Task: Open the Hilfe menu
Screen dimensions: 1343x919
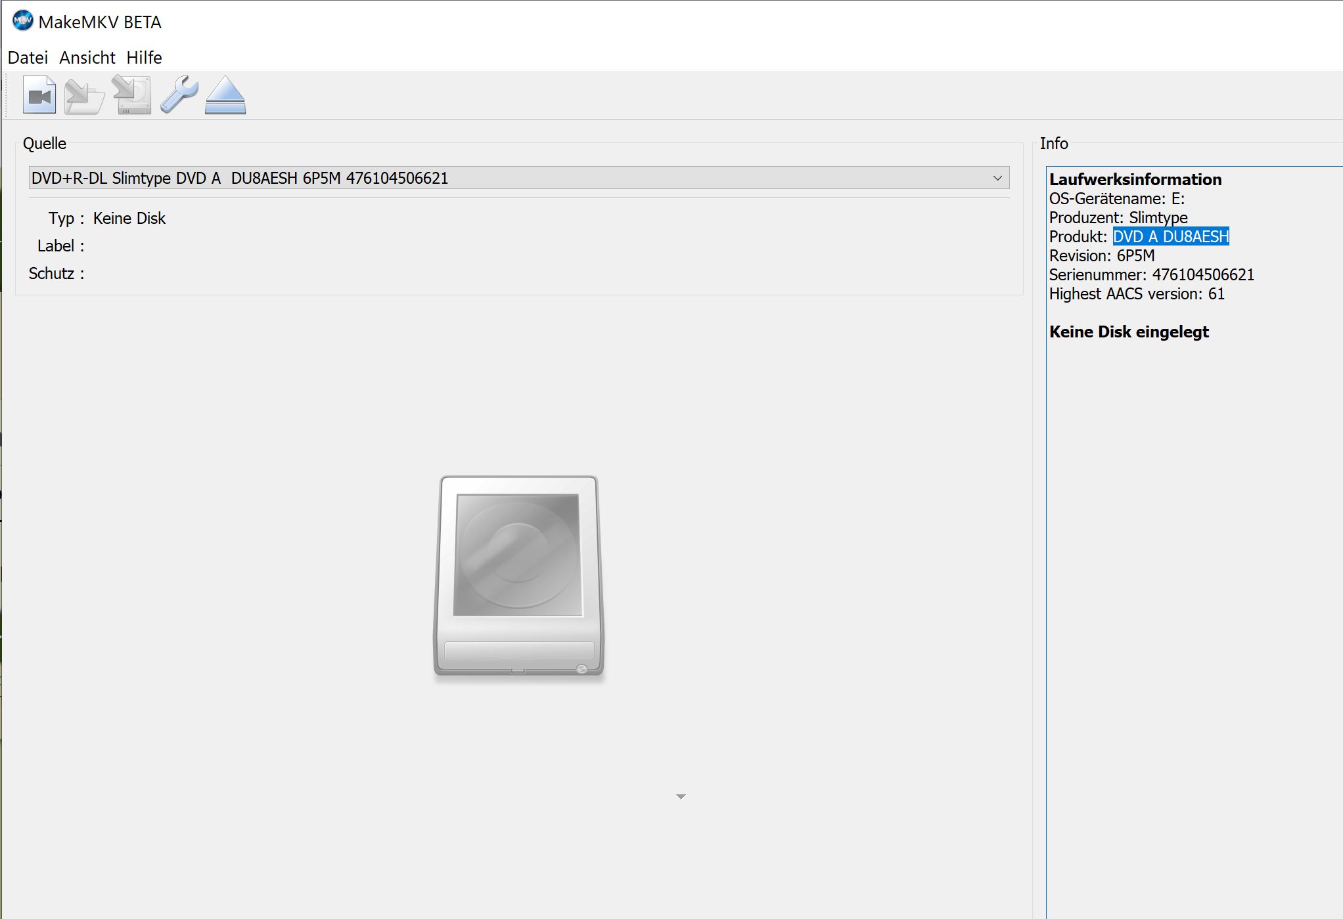Action: [144, 58]
